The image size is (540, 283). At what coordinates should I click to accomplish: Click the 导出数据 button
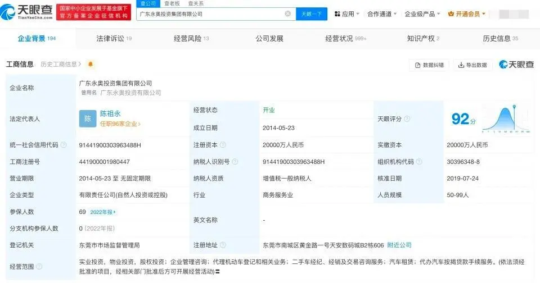[472, 65]
